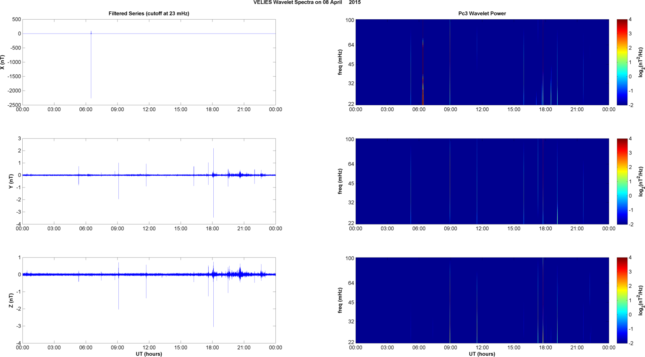The height and width of the screenshot is (357, 645).
Task: Click the '09:00' time tick under the bottom wavelet plot
Action: [x=451, y=348]
